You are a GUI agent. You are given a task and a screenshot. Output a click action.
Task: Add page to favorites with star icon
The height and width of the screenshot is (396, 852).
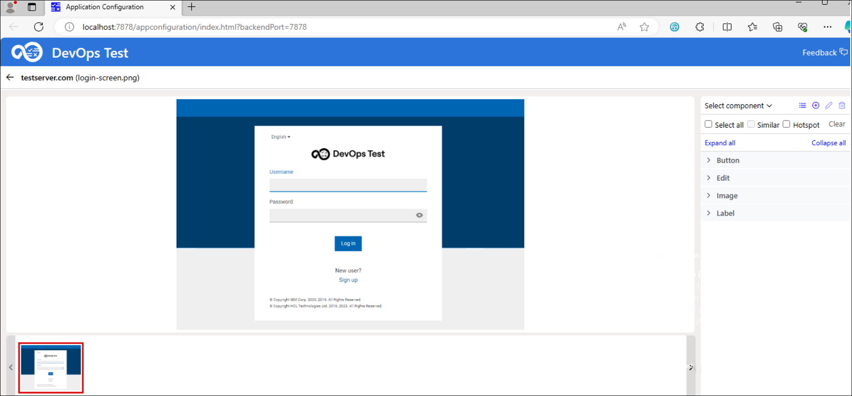pyautogui.click(x=644, y=27)
